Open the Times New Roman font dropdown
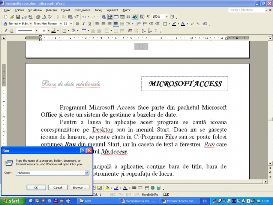Screen dimensions: 273x205 [x=60, y=24]
